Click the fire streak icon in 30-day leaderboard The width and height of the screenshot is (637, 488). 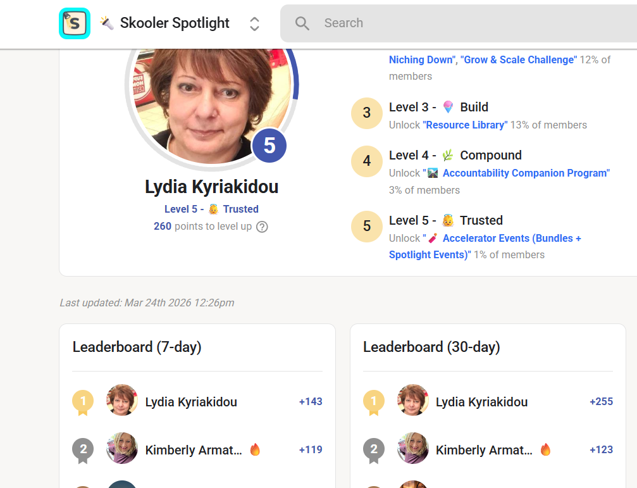pyautogui.click(x=545, y=450)
